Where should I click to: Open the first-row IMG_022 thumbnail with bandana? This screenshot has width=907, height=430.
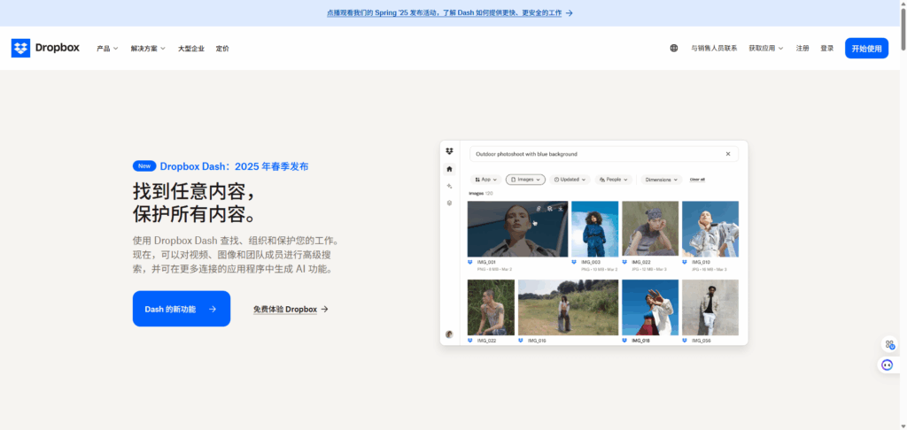click(650, 229)
